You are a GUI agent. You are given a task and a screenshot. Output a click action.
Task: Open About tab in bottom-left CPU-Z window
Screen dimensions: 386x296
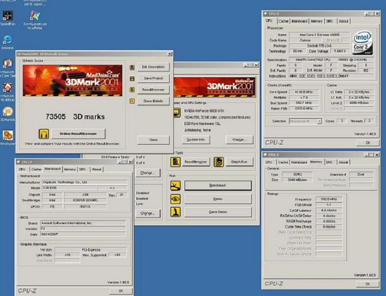coord(97,170)
